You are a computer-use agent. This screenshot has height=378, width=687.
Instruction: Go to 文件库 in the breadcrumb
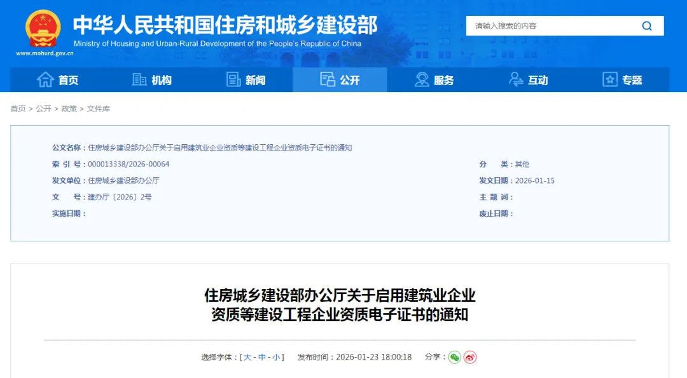coord(98,109)
